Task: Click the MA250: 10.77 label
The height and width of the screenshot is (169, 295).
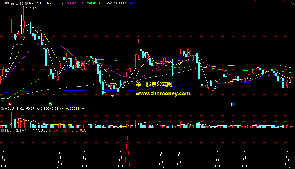Action: (x=138, y=3)
